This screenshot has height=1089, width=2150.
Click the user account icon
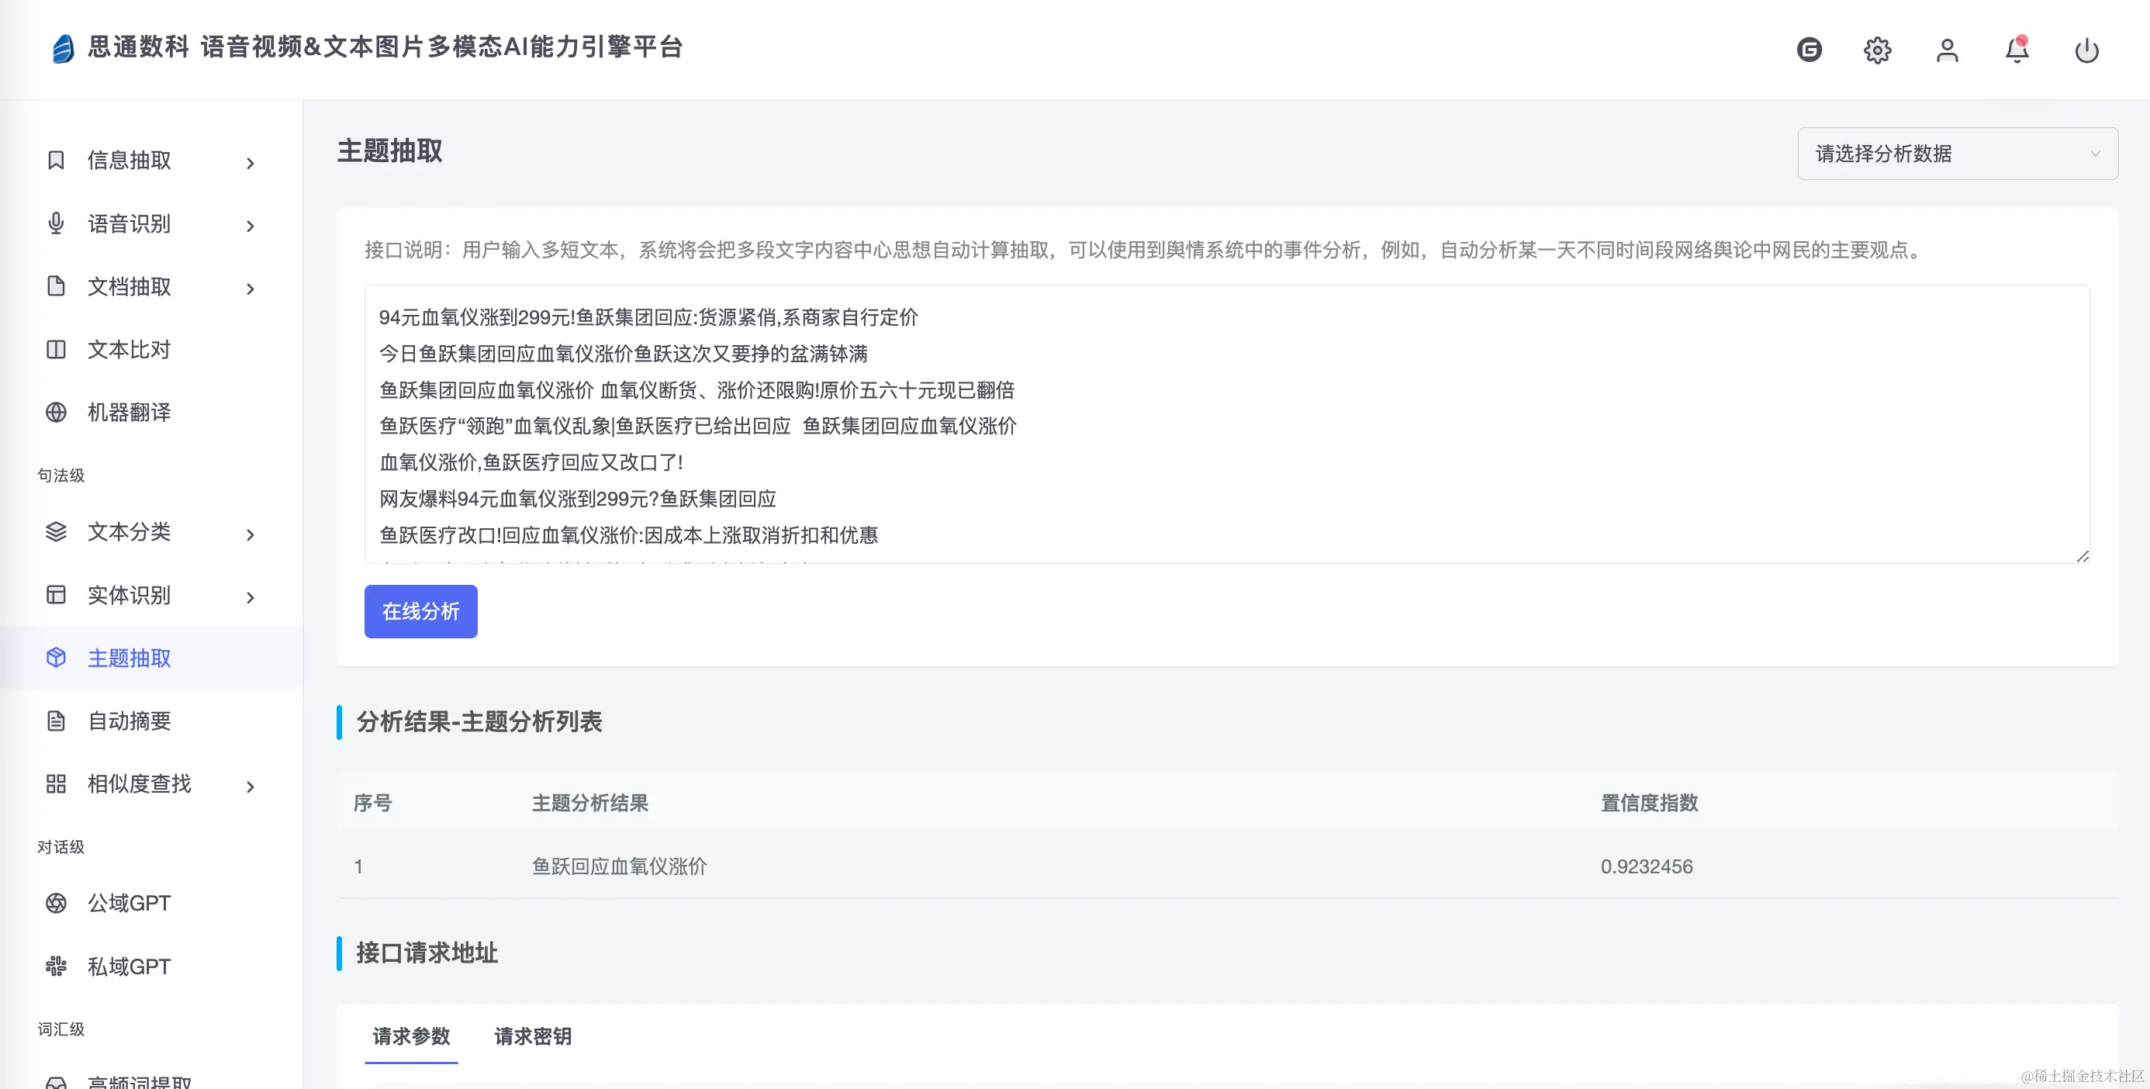click(x=1948, y=50)
